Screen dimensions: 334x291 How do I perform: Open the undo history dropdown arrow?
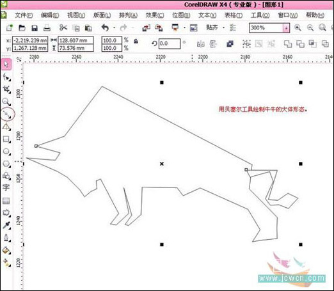coord(115,28)
